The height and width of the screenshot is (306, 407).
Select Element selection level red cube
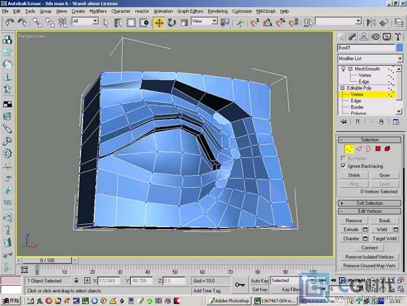[387, 149]
